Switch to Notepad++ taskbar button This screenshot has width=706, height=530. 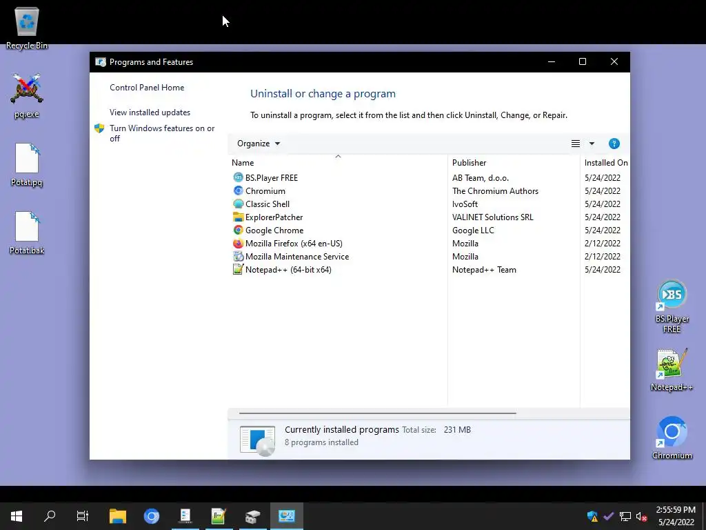(219, 516)
